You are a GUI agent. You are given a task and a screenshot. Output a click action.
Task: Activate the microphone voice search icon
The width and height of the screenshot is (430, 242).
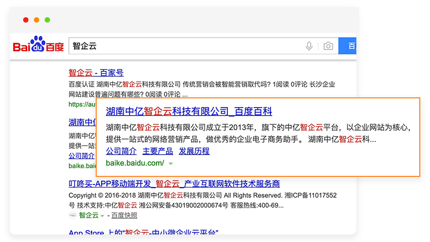click(x=309, y=46)
